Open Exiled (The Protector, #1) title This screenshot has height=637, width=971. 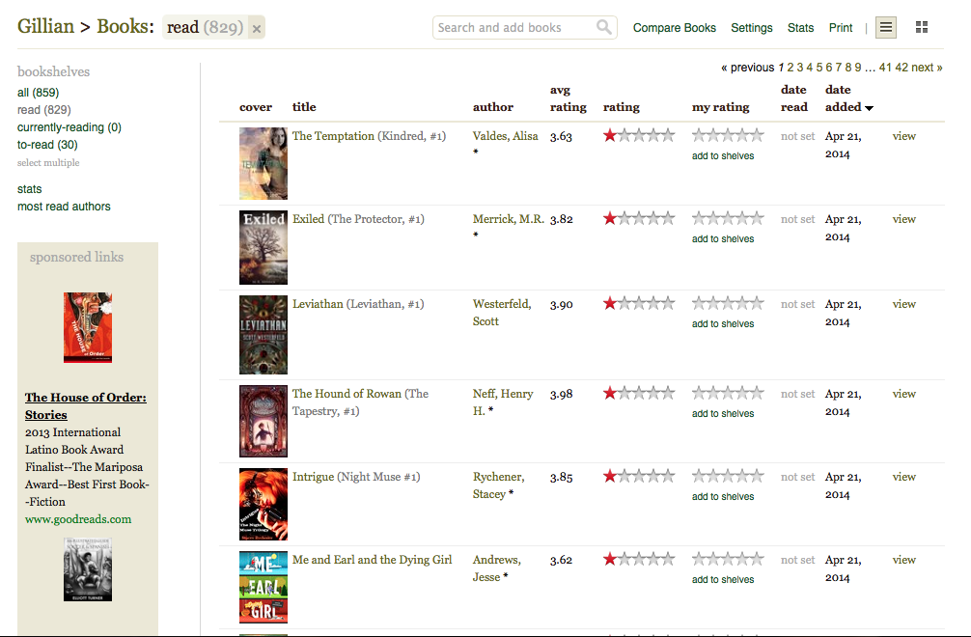click(358, 219)
